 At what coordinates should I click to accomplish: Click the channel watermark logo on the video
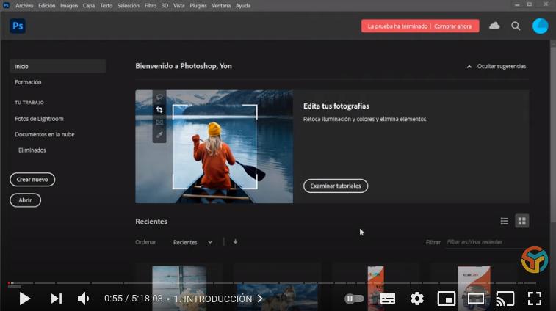535,260
